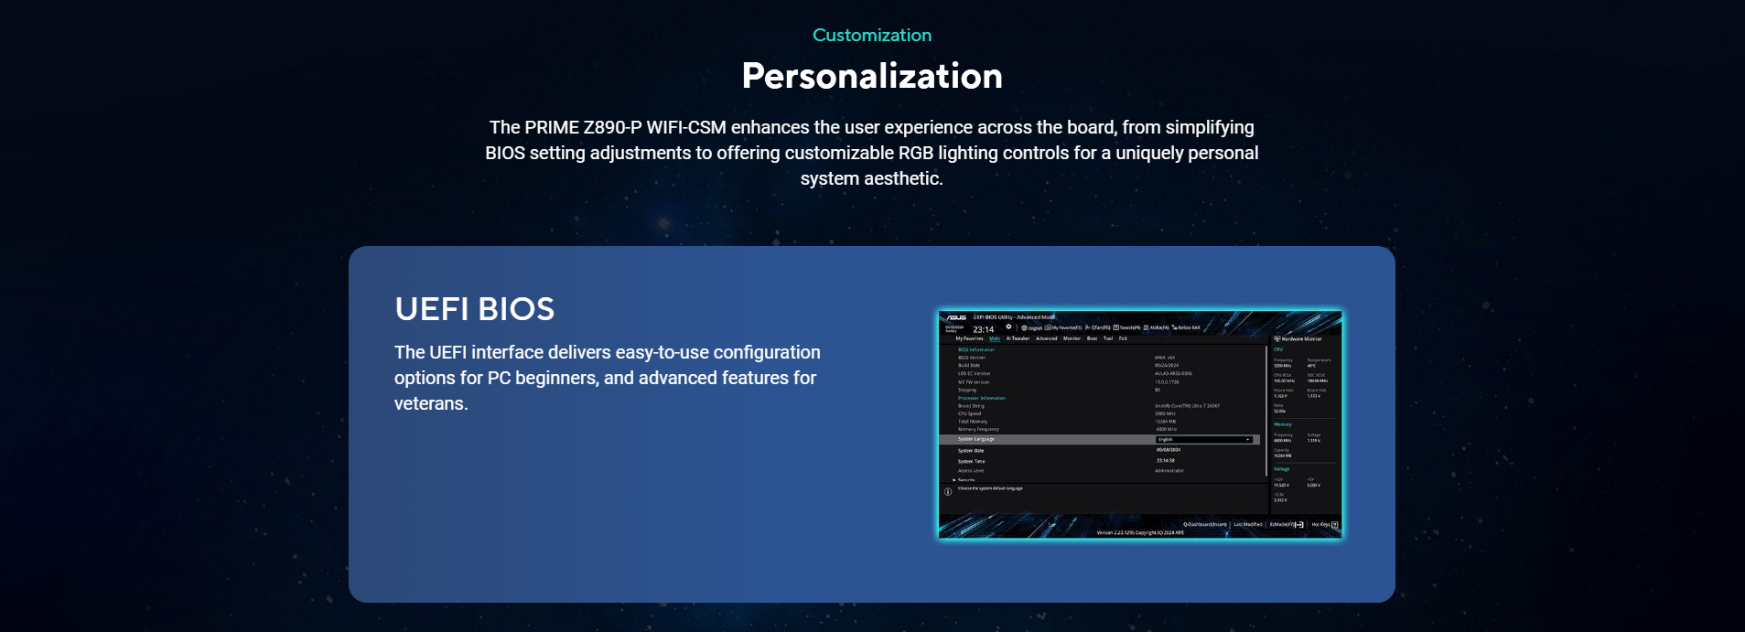The height and width of the screenshot is (632, 1745).
Task: Click the System Time value 23:14:38
Action: [x=1166, y=461]
